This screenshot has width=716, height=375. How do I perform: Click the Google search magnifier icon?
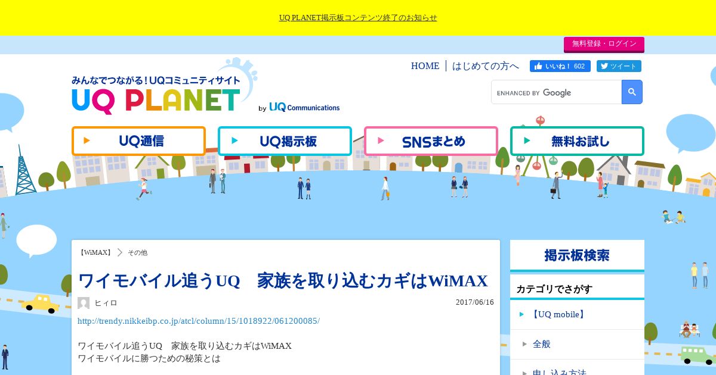(x=632, y=92)
